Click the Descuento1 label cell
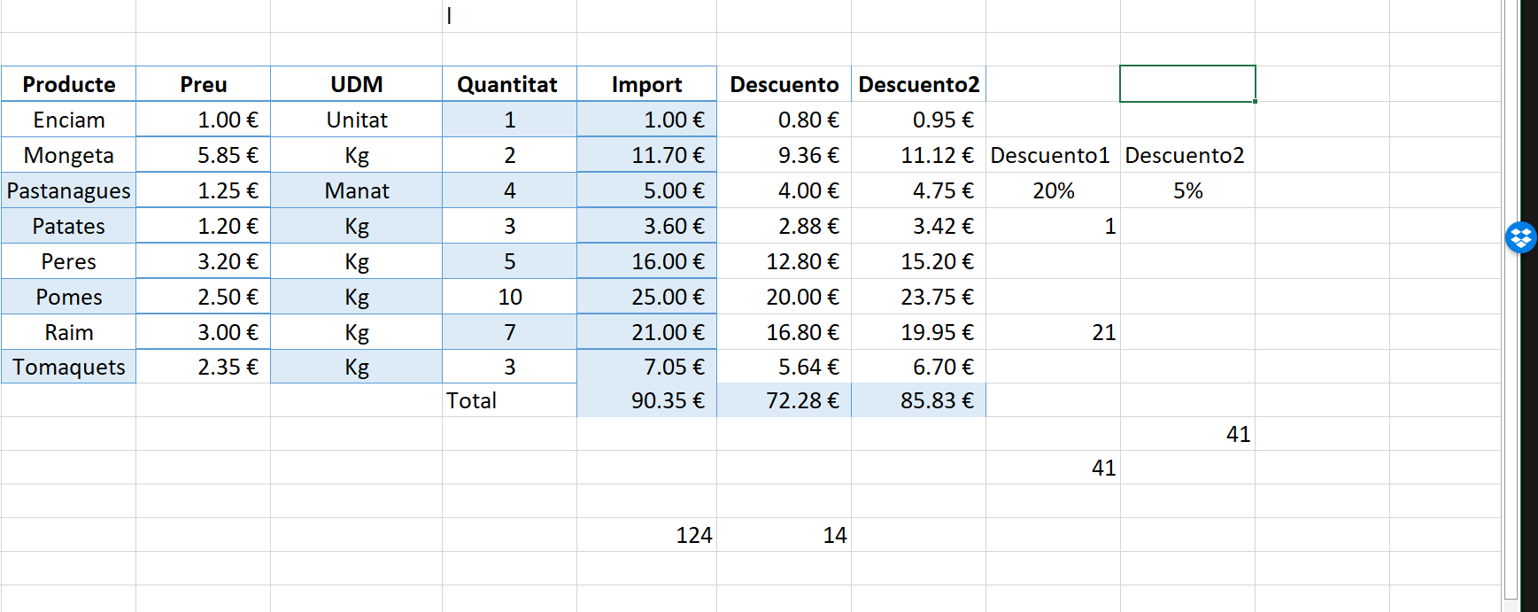1538x612 pixels. coord(1053,155)
